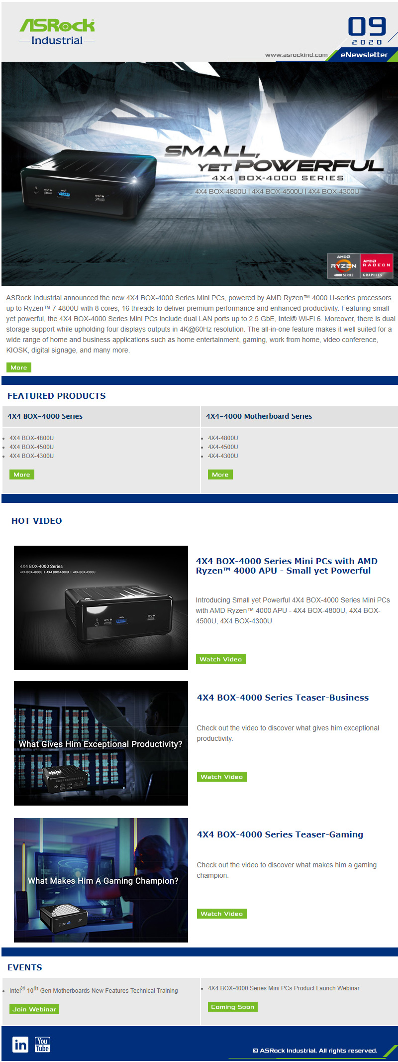Open the Mini PCs video thumbnail
Image resolution: width=398 pixels, height=1062 pixels.
click(101, 608)
